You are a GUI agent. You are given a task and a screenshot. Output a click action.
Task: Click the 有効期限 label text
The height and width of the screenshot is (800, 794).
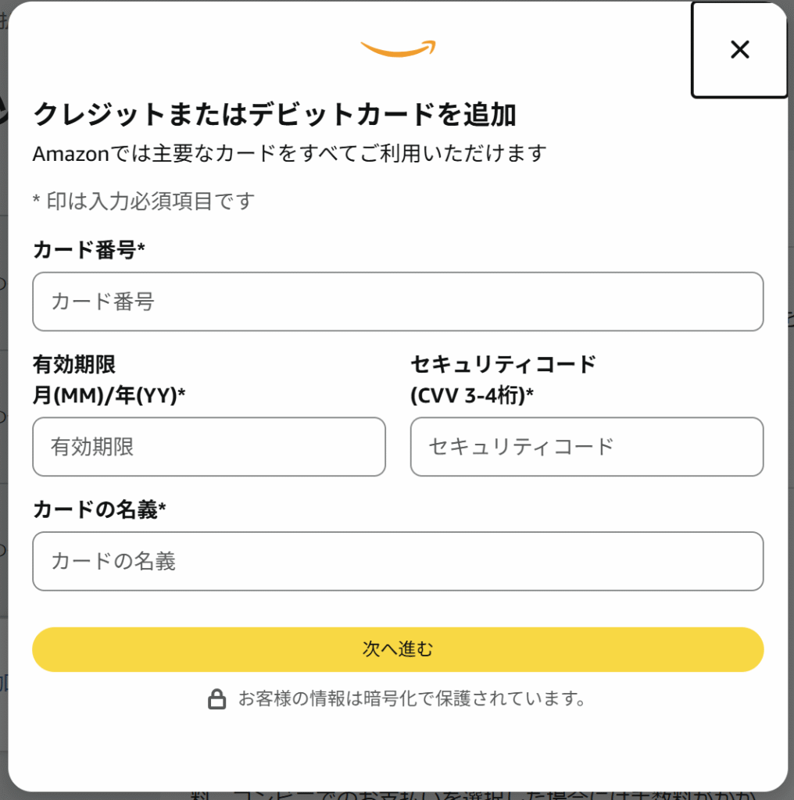pos(74,364)
